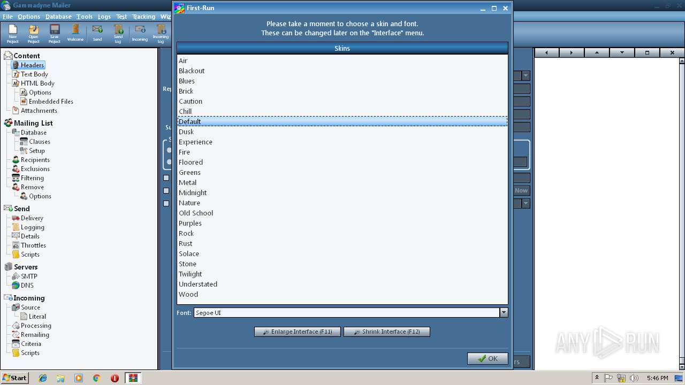Open SMTP under Servers
Screen dimensions: 685x385
[29, 276]
